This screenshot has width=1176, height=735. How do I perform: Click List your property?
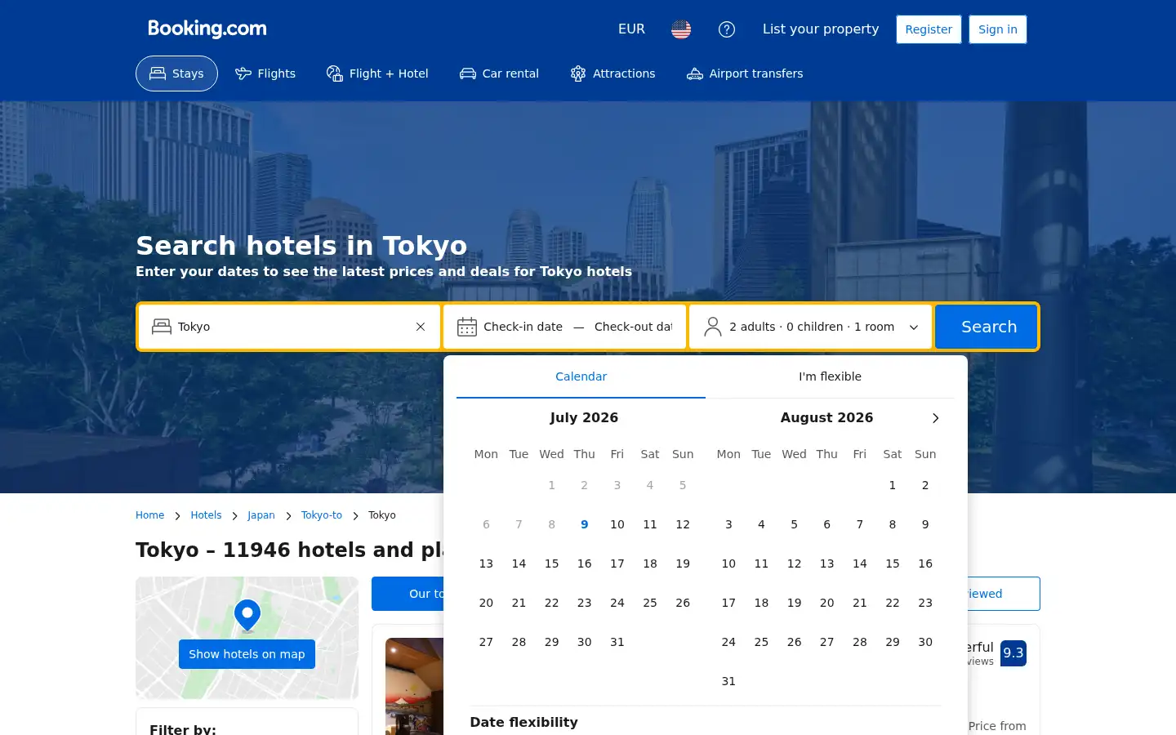821,29
